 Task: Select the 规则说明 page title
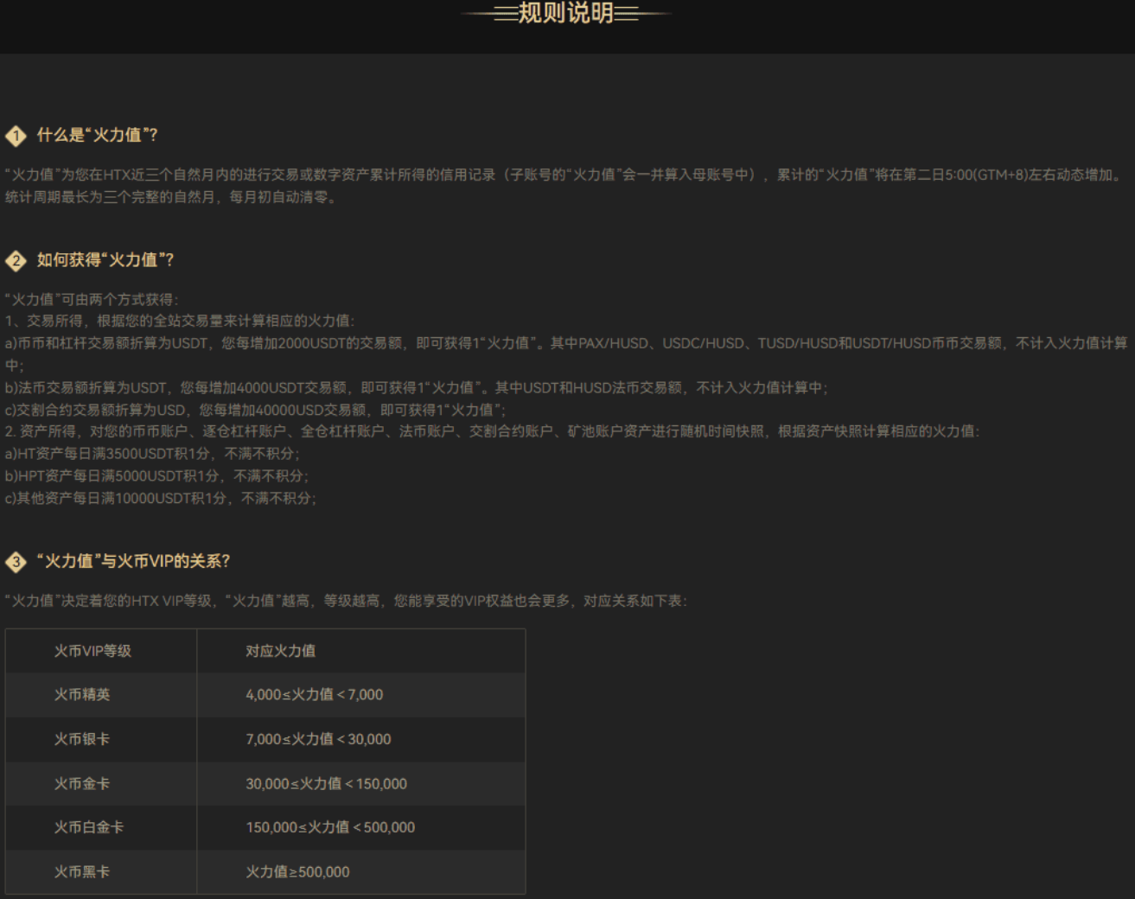tap(566, 14)
